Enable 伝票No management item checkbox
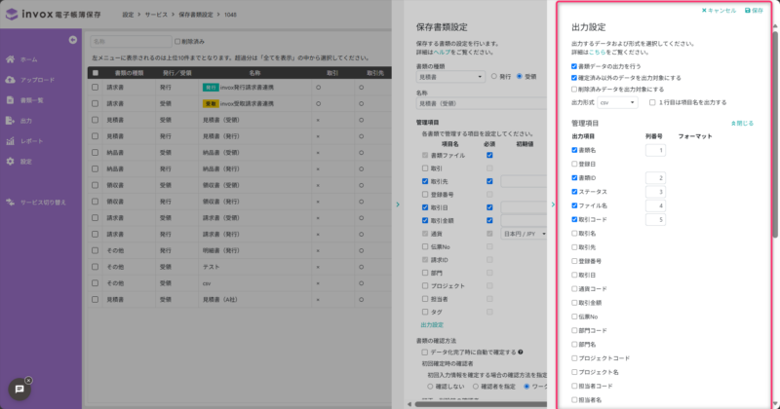Screen dimensions: 780x409 [x=425, y=247]
